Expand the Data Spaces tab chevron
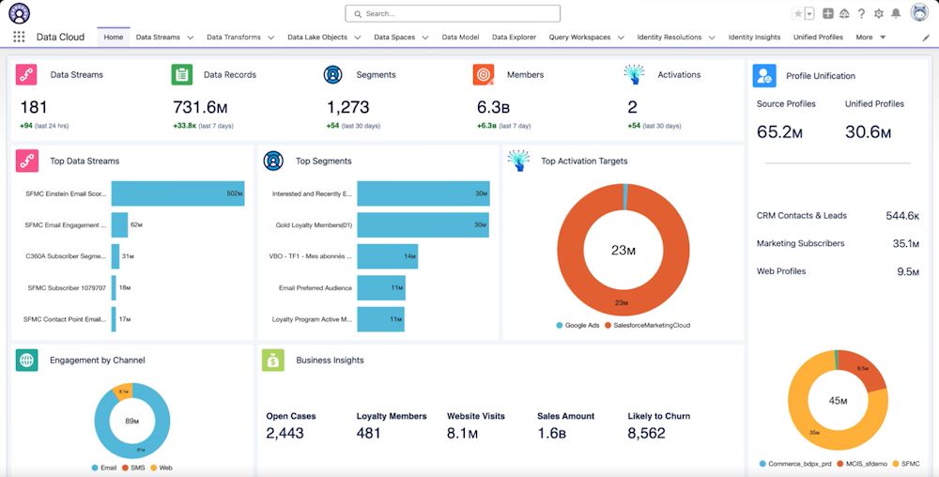939x477 pixels. 425,38
